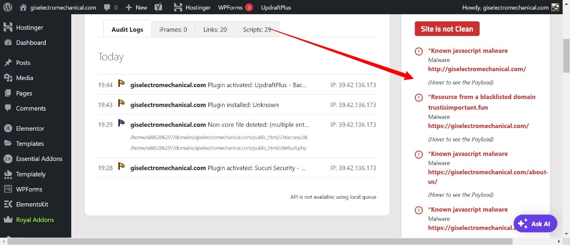Viewport: 570px width, 245px height.
Task: Open the Elementor sidebar icon
Action: pyautogui.click(x=8, y=129)
